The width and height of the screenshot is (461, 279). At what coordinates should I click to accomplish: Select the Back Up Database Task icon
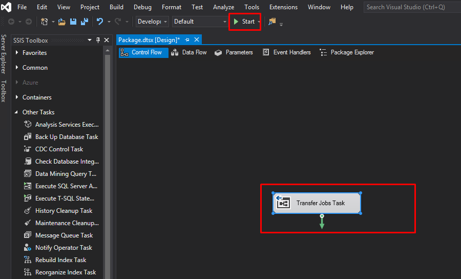click(28, 137)
